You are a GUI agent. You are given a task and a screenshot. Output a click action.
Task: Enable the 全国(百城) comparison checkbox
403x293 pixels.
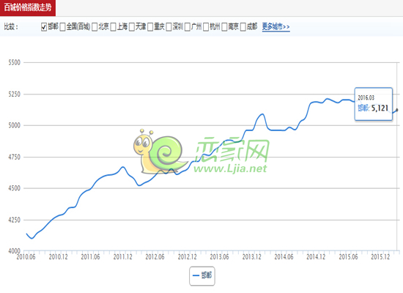tap(62, 26)
